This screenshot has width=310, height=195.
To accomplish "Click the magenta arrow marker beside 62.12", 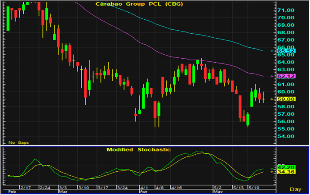I will [272, 76].
